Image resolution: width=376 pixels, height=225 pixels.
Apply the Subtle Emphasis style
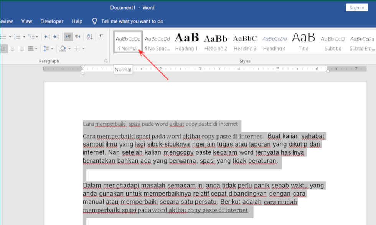click(x=362, y=42)
